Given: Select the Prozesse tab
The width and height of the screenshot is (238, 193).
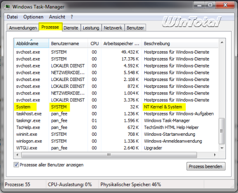Looking at the screenshot, I should [50, 27].
